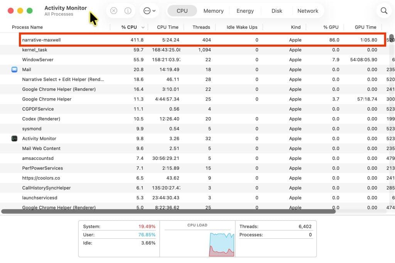Select Narrative Select + Edit Helper row
This screenshot has height=263, width=395.
pos(197,79)
